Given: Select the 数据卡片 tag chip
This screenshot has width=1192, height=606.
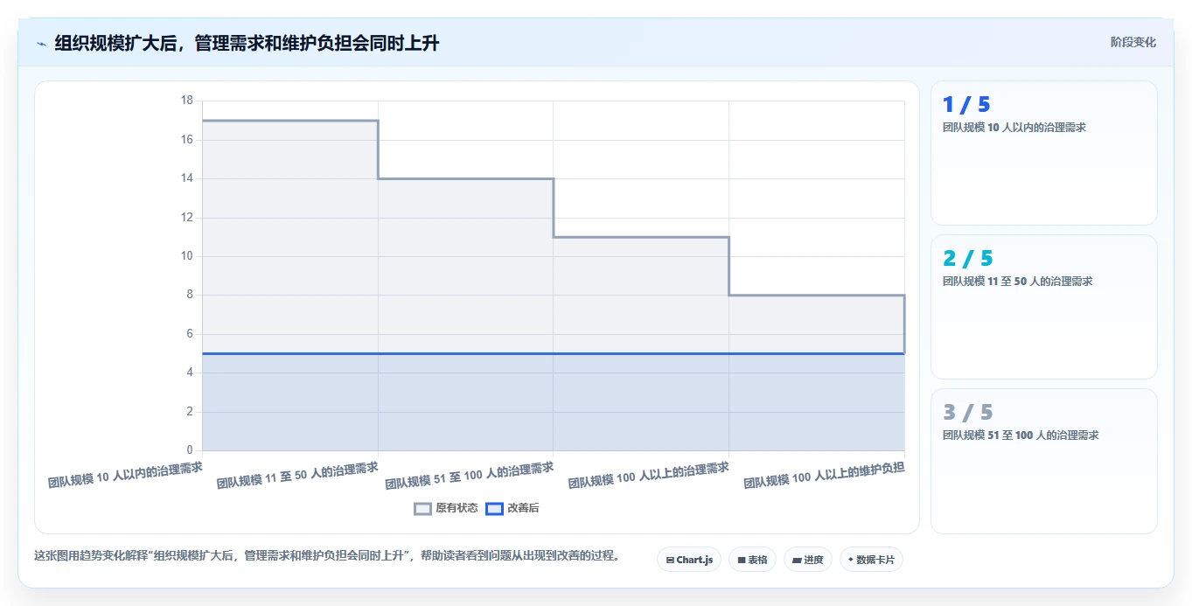Looking at the screenshot, I should pyautogui.click(x=871, y=560).
